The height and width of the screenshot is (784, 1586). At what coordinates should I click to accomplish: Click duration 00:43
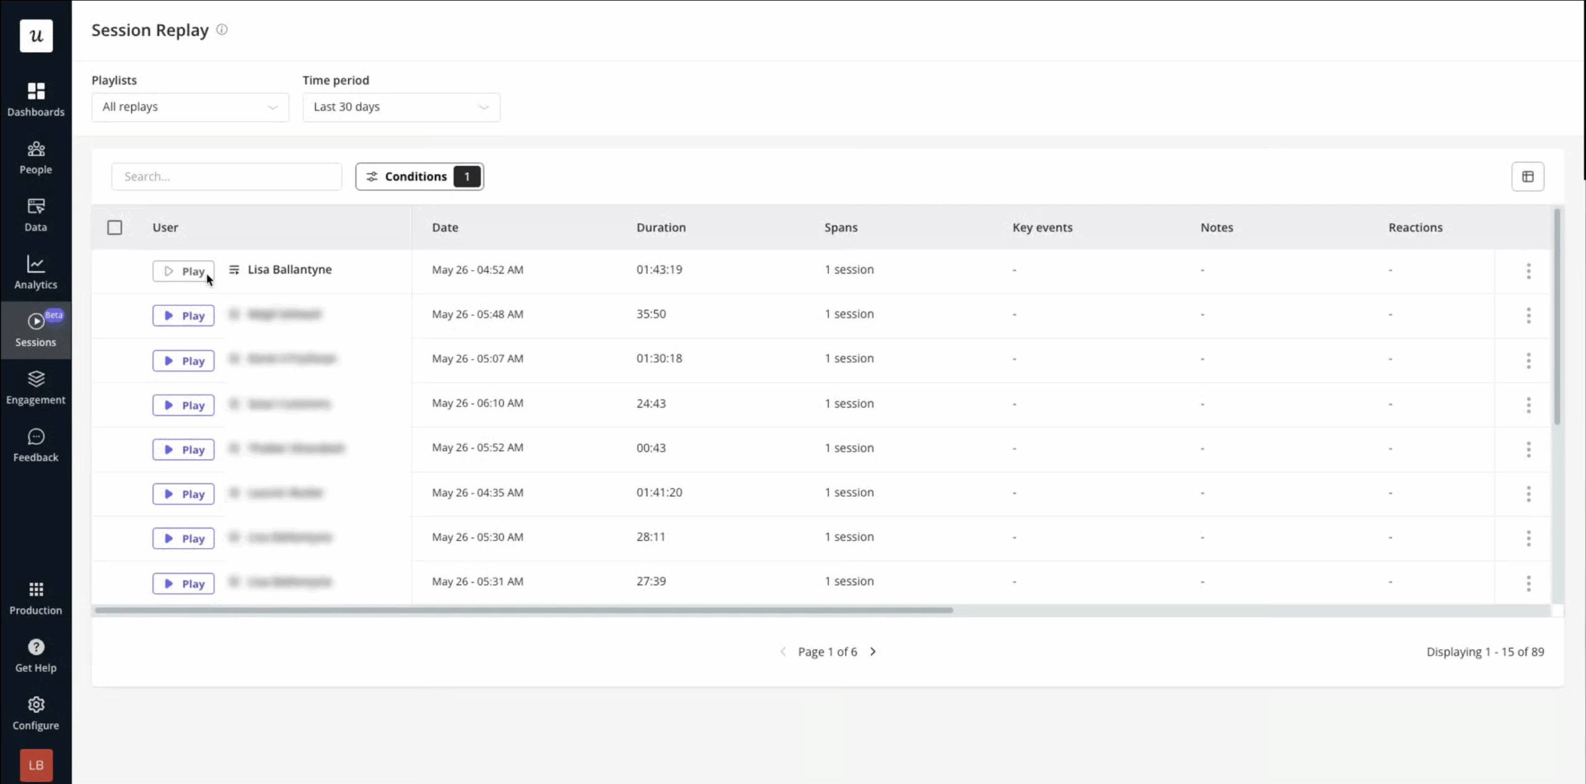coord(651,448)
